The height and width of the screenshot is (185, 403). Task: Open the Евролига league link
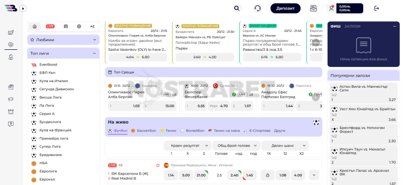[48, 171]
